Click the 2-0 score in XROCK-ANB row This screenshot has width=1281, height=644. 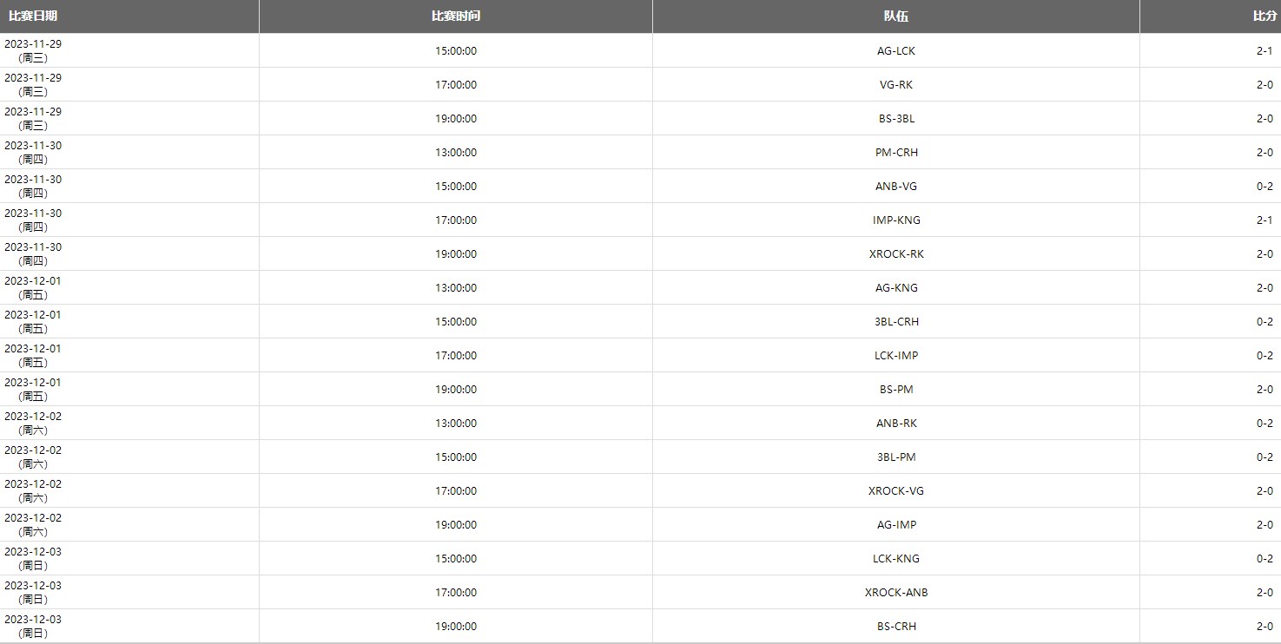point(1264,592)
